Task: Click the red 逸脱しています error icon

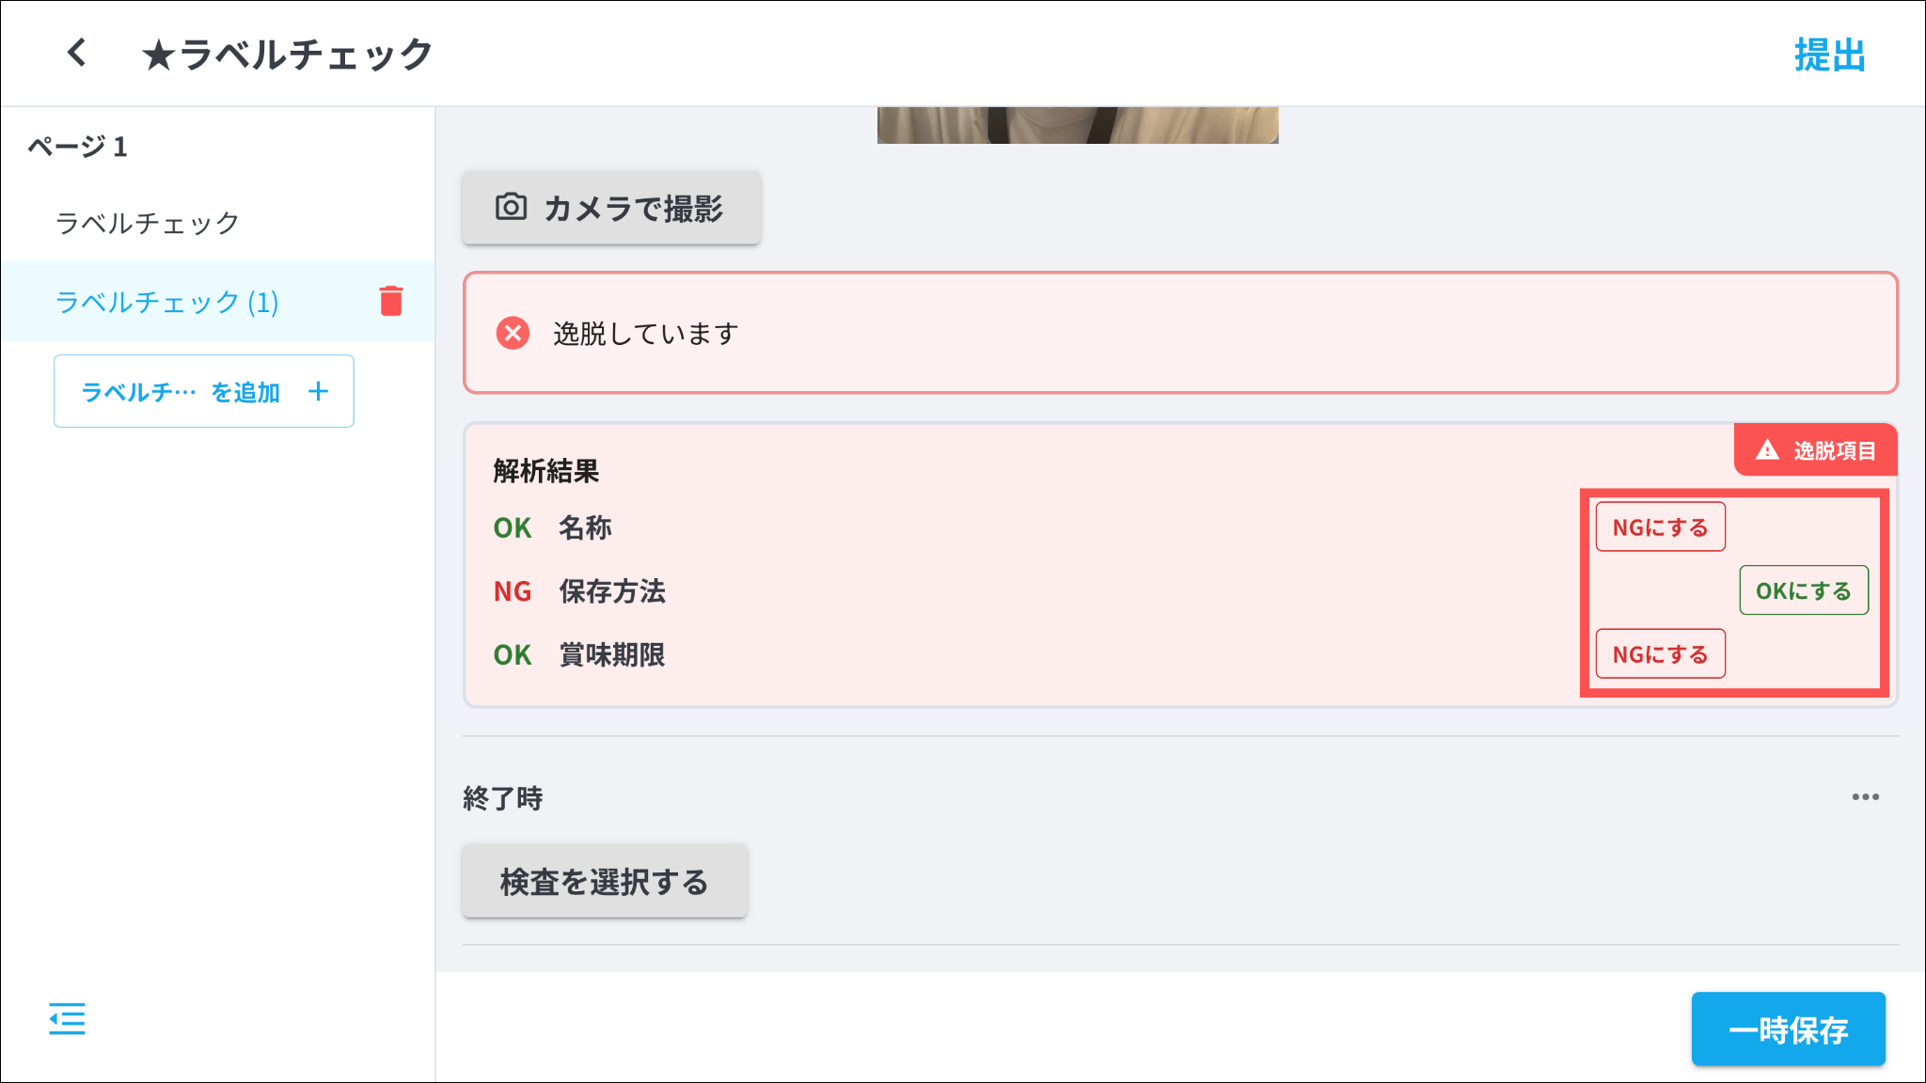Action: click(513, 333)
